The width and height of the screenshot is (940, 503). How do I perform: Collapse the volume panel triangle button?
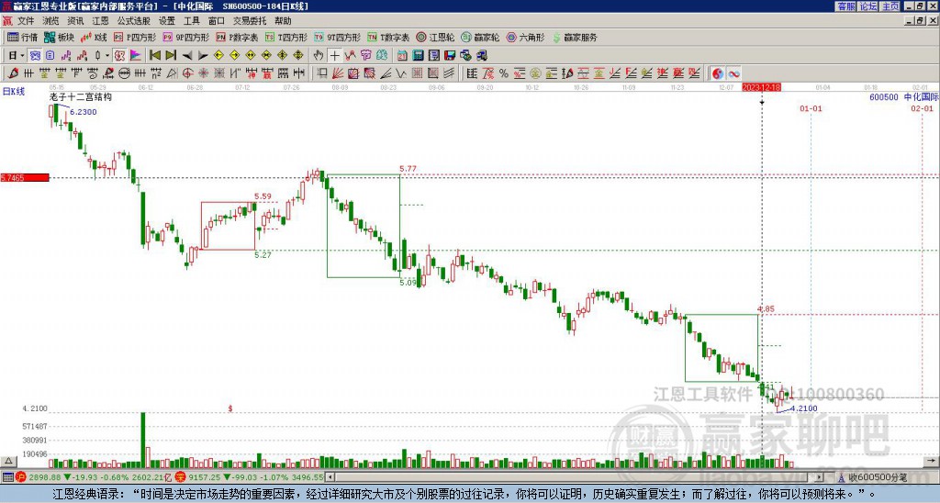[8, 462]
